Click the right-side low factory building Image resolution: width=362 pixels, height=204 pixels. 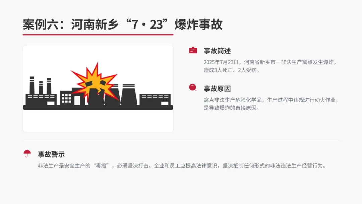coord(155,100)
